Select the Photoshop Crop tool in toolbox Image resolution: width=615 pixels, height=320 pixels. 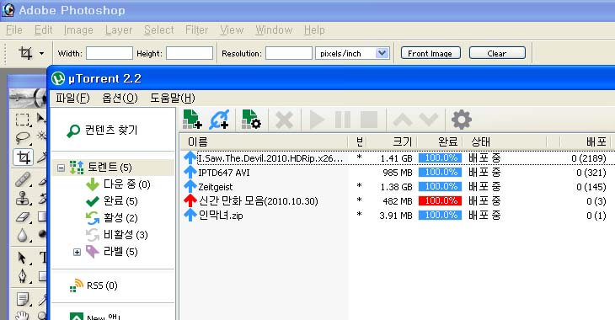tap(24, 157)
